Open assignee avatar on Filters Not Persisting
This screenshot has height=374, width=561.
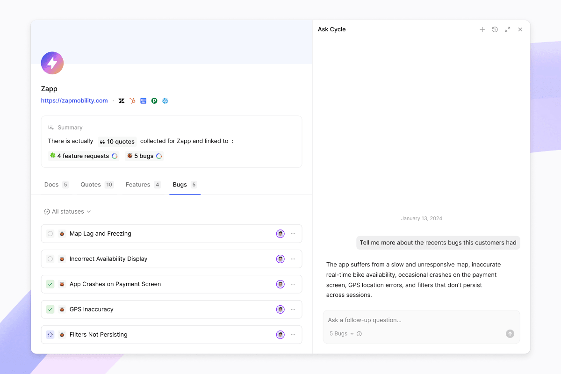click(x=280, y=335)
